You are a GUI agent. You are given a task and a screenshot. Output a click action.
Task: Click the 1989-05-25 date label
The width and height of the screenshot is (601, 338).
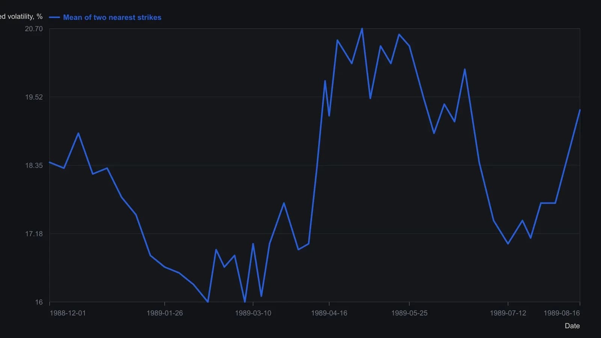[x=409, y=313]
